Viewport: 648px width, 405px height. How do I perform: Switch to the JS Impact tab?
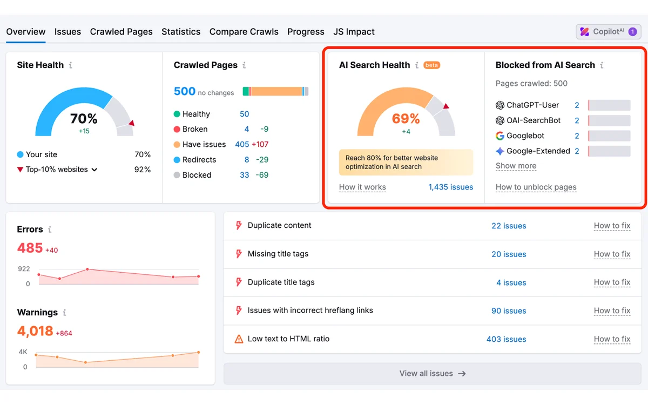tap(354, 32)
